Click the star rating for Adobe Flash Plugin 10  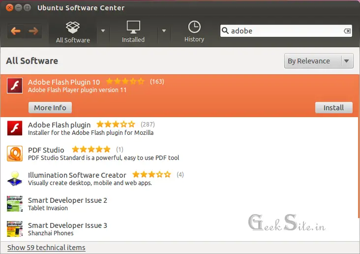pyautogui.click(x=125, y=81)
